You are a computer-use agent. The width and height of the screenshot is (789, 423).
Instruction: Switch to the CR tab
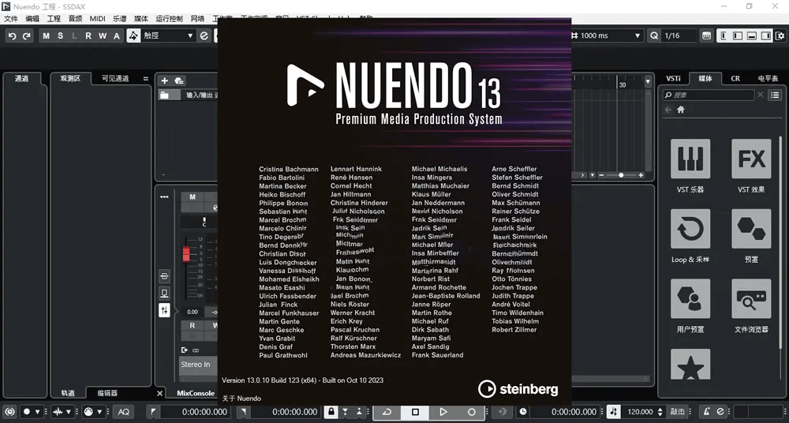pos(735,79)
